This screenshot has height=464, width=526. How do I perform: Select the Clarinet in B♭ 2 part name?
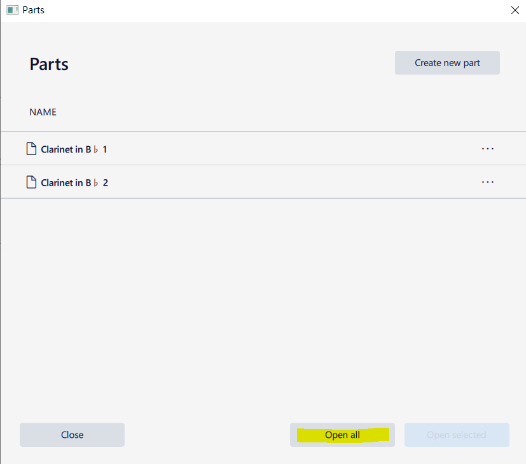coord(74,183)
